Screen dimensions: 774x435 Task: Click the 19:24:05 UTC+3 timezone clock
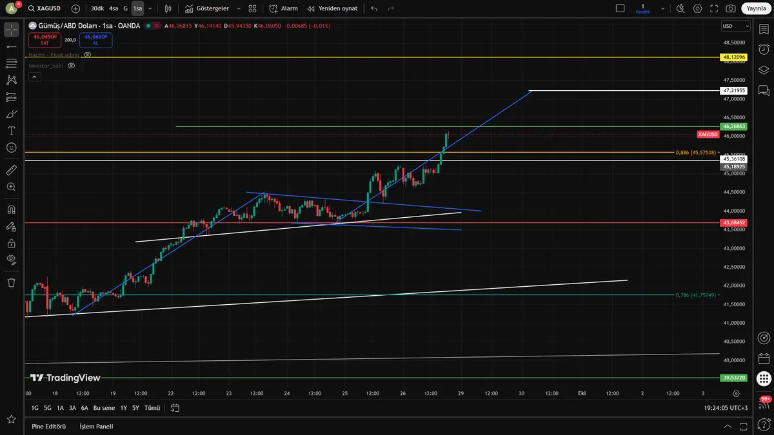[726, 408]
